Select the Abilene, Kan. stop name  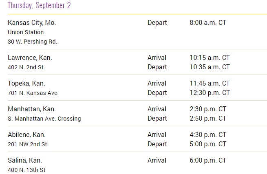[26, 135]
